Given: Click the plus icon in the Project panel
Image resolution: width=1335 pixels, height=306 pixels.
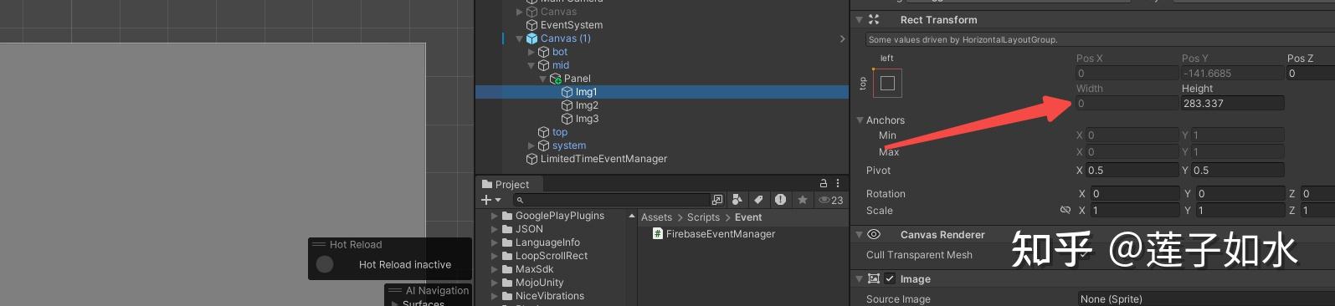Looking at the screenshot, I should (x=486, y=200).
